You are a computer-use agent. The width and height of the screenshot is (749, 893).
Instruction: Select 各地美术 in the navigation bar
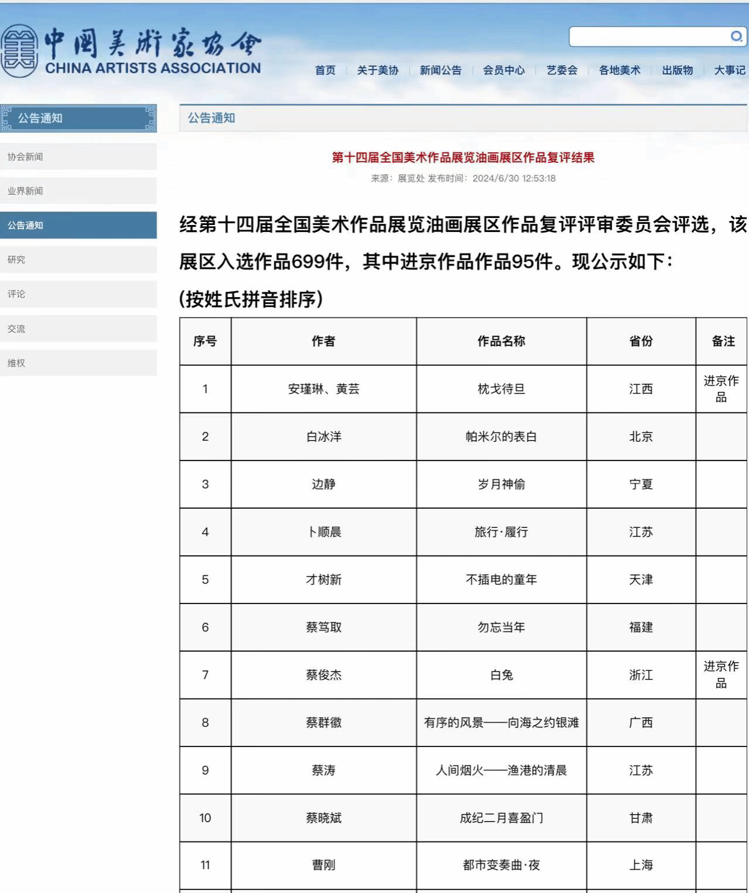[x=619, y=70]
